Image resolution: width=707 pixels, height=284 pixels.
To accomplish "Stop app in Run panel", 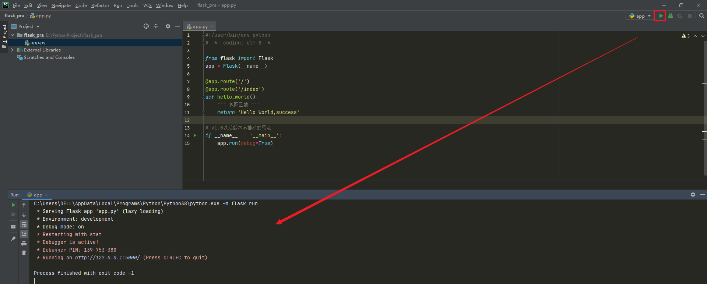I will pyautogui.click(x=13, y=214).
